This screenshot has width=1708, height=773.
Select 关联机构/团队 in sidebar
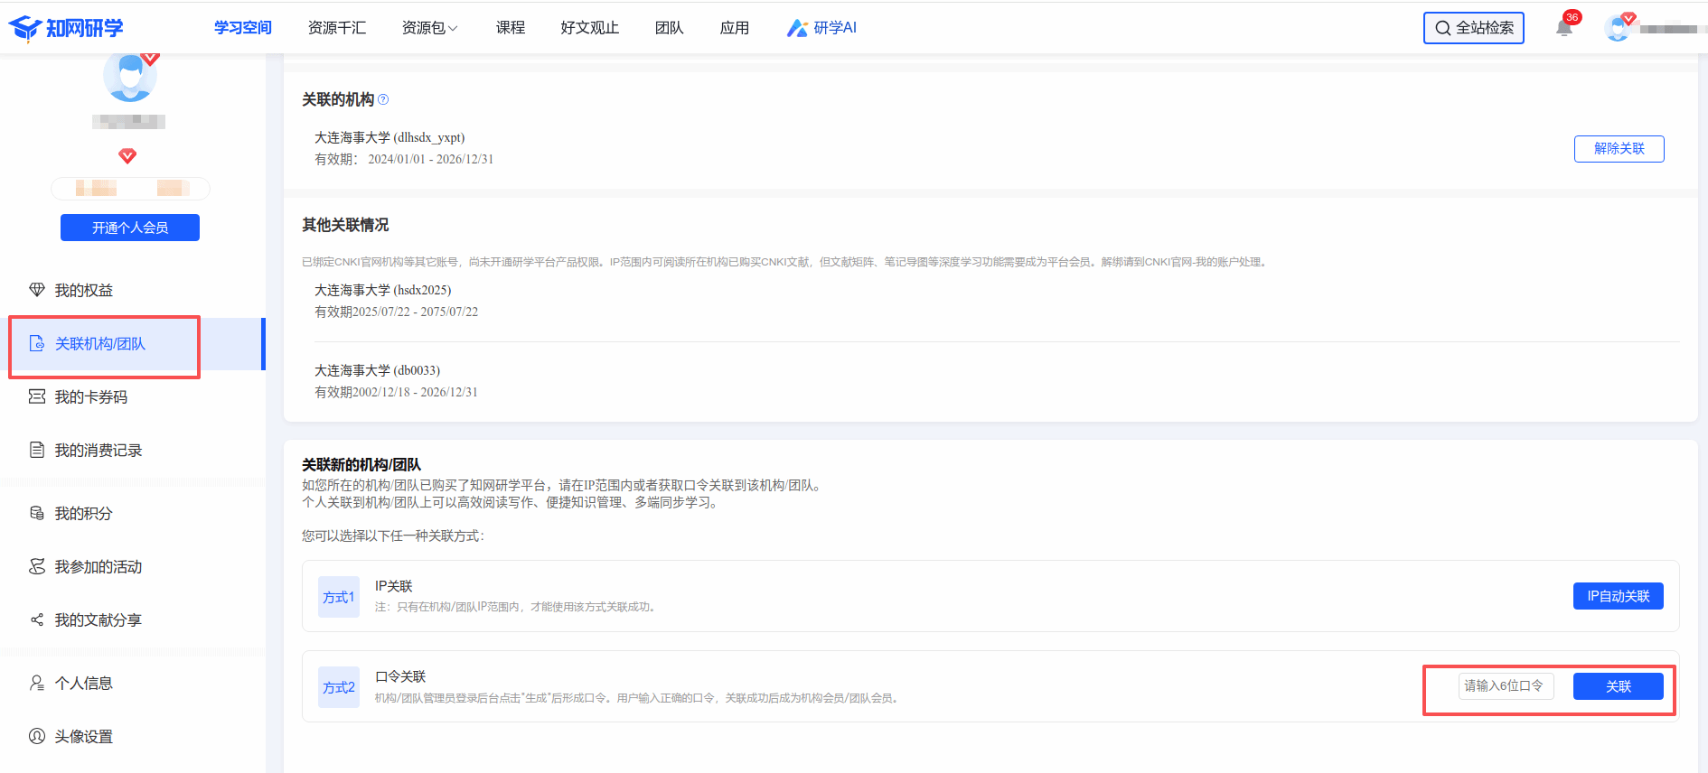100,344
